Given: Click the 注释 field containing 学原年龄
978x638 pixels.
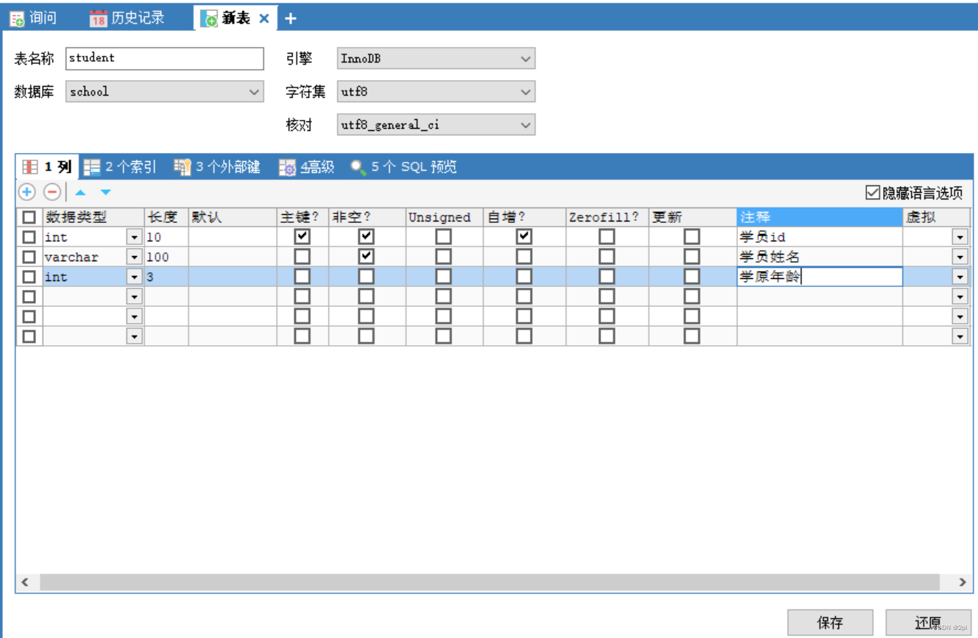Looking at the screenshot, I should click(x=820, y=277).
